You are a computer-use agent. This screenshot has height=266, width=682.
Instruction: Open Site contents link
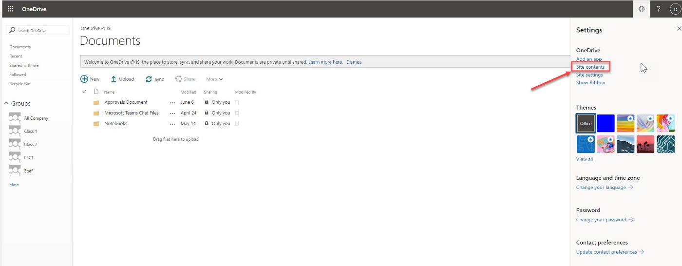[590, 67]
